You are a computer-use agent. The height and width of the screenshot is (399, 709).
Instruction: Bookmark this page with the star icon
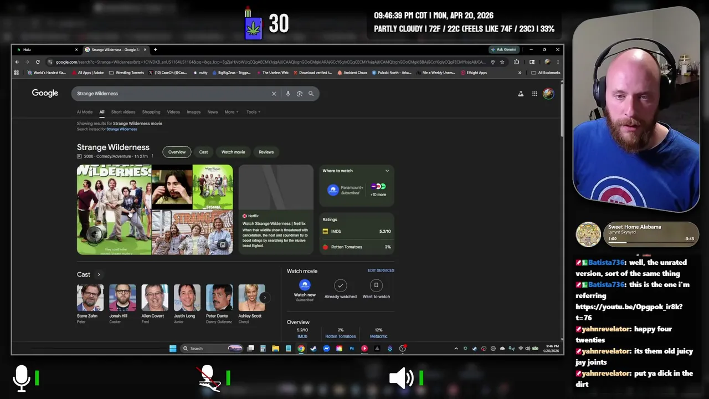(502, 62)
